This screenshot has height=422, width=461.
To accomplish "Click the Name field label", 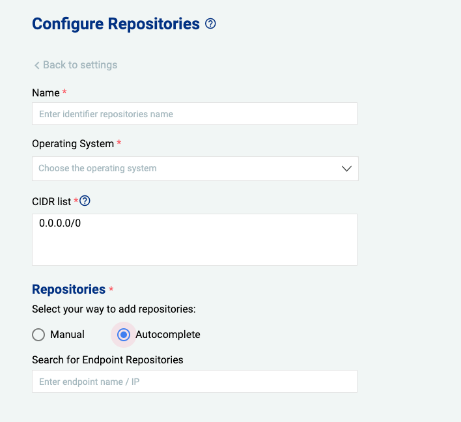I will [x=46, y=93].
